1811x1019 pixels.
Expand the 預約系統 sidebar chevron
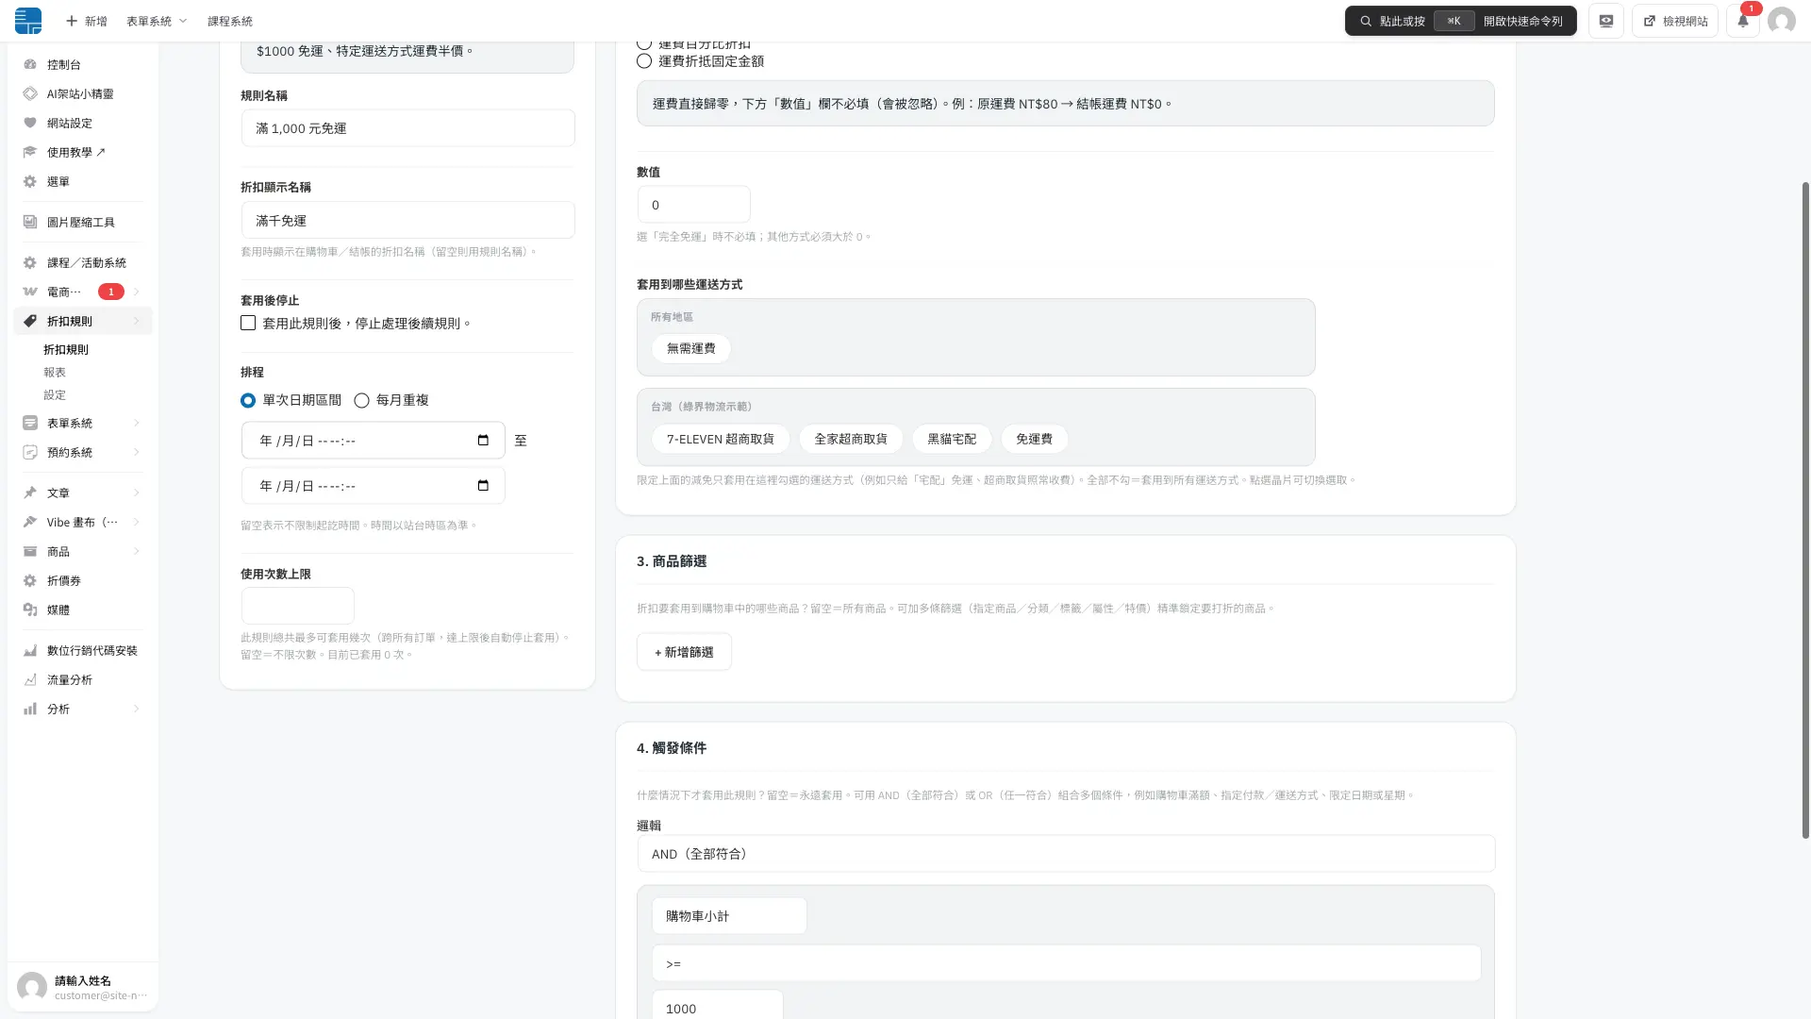coord(137,452)
